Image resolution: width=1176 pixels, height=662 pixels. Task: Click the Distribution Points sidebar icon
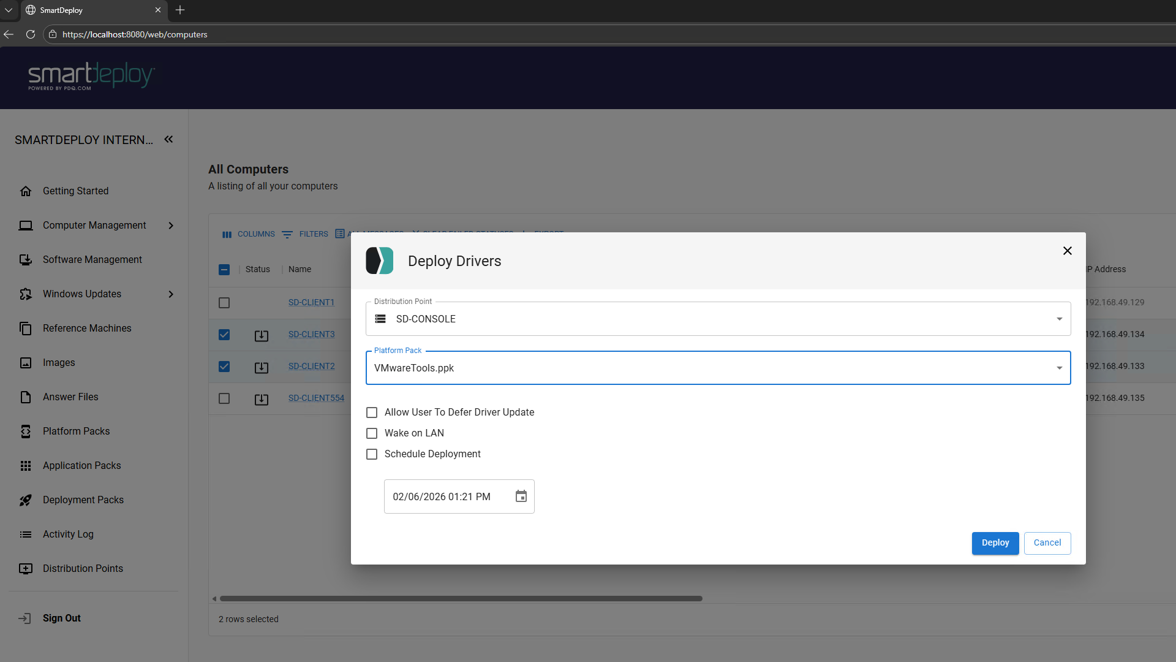point(26,569)
